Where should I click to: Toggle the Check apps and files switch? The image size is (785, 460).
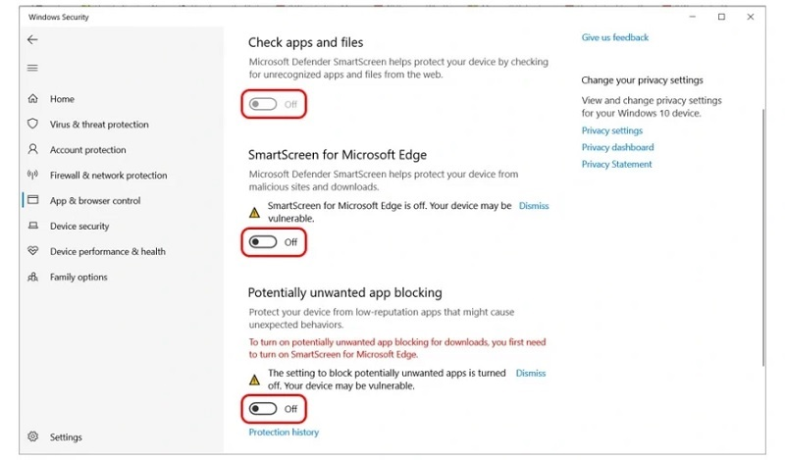point(264,104)
